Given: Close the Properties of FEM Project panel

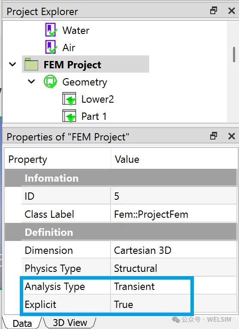Looking at the screenshot, I should pyautogui.click(x=231, y=136).
